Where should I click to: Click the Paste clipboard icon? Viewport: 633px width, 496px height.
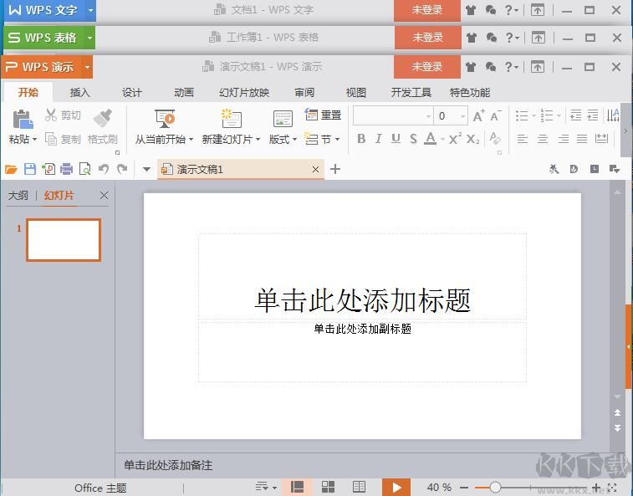click(23, 120)
